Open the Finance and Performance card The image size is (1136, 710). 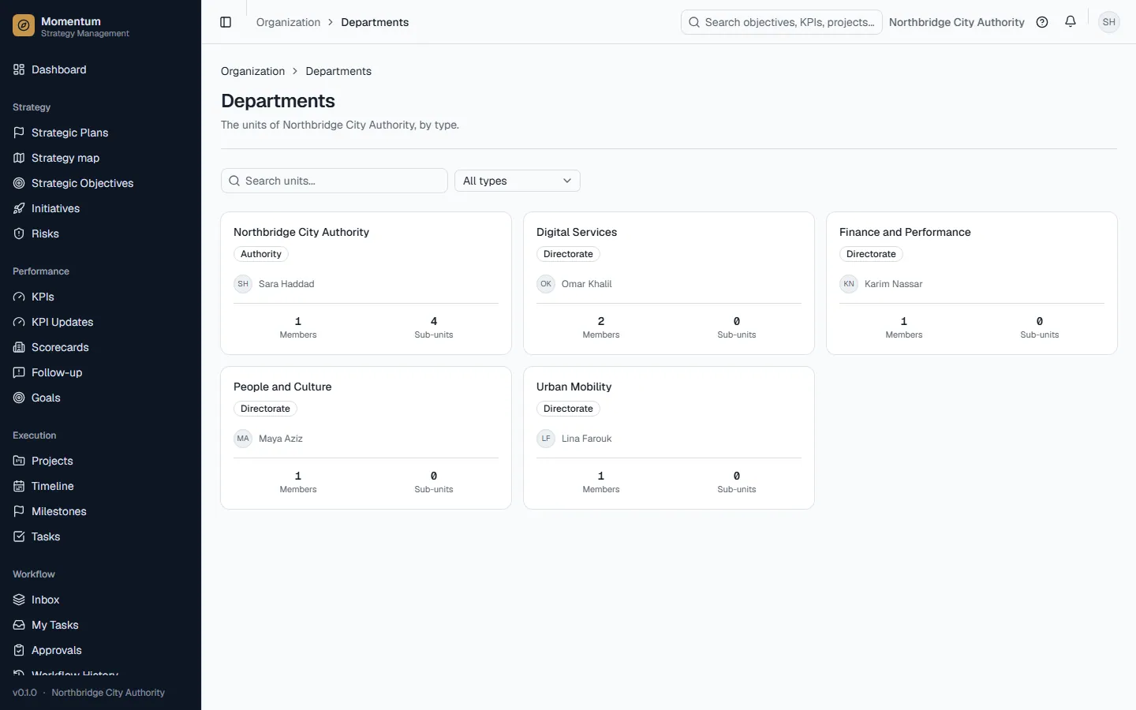(972, 283)
